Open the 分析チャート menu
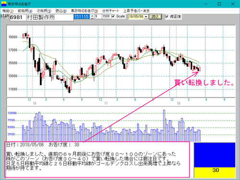 pyautogui.click(x=110, y=11)
